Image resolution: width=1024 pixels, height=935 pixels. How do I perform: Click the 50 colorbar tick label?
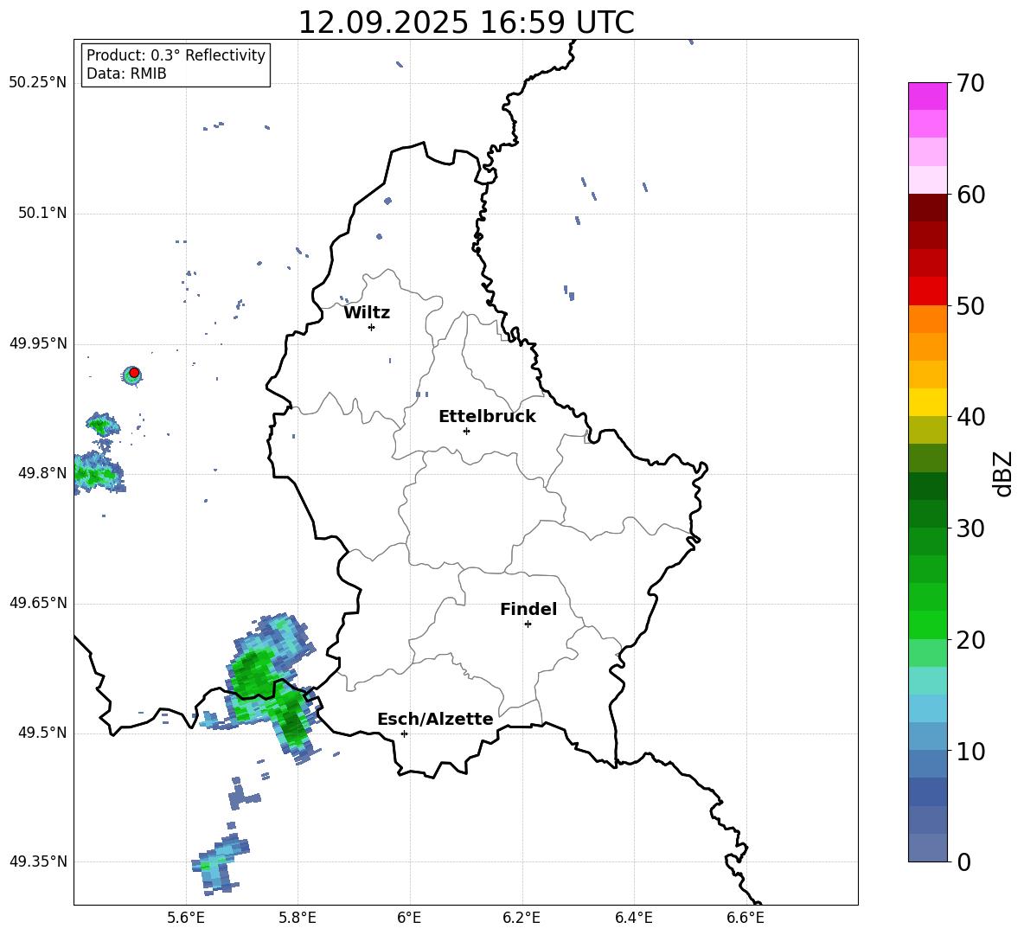970,305
